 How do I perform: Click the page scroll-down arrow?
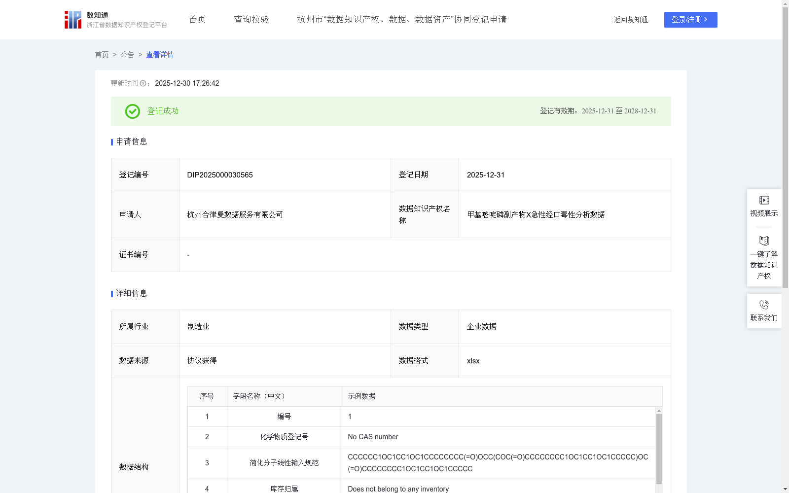785,490
